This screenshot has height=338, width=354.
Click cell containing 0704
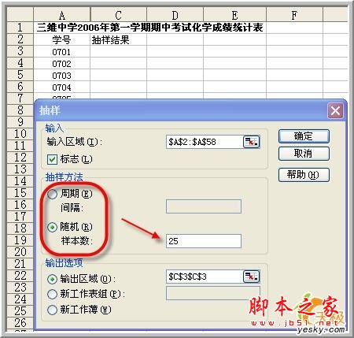(61, 87)
